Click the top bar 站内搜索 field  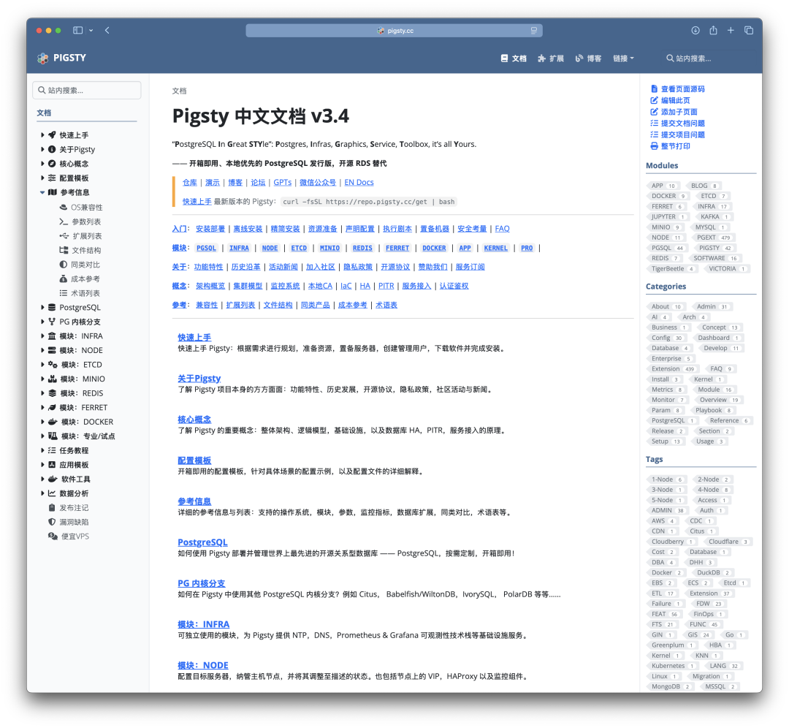pos(710,58)
